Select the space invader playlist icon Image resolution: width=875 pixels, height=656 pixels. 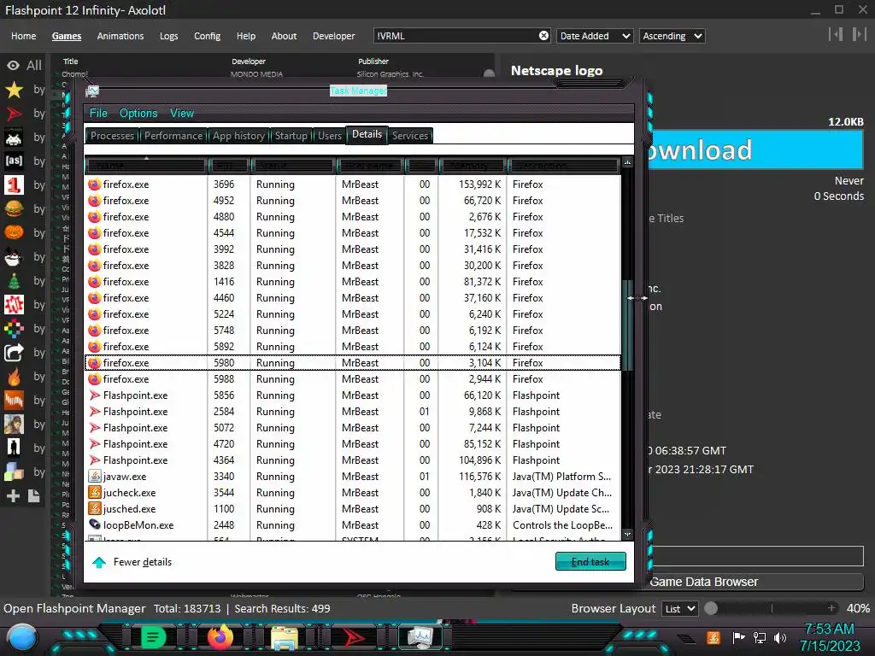14,138
